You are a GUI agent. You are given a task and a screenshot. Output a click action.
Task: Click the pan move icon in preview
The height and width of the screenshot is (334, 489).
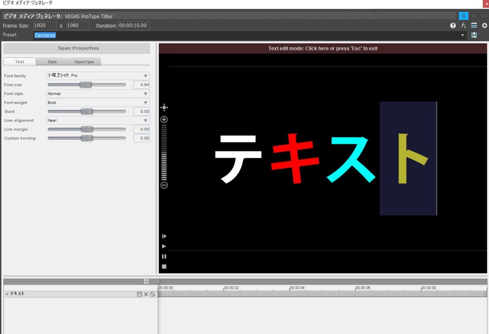164,107
